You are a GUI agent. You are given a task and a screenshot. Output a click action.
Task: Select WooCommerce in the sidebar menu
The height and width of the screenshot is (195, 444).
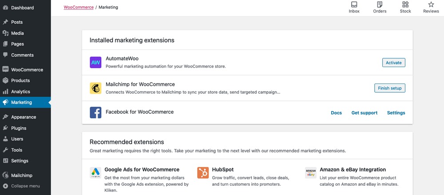pyautogui.click(x=27, y=70)
